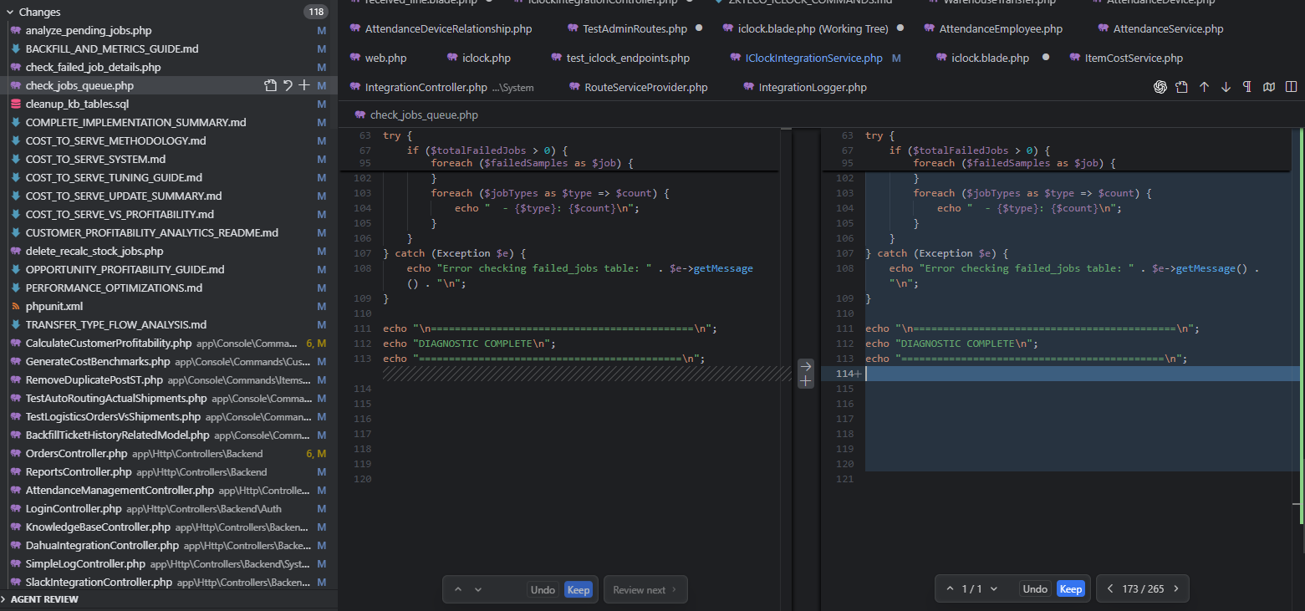This screenshot has height=611, width=1305.
Task: Open the map icon in the editor toolbar
Action: [x=1269, y=87]
